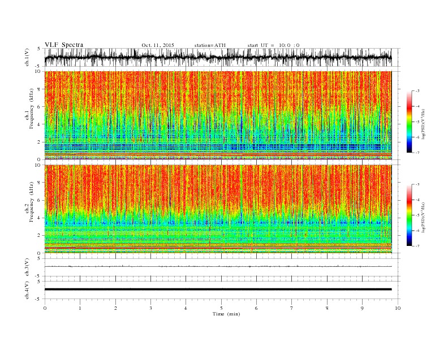This screenshot has height=346, width=448.
Task: Click time axis tick label "7"
Action: [x=292, y=308]
